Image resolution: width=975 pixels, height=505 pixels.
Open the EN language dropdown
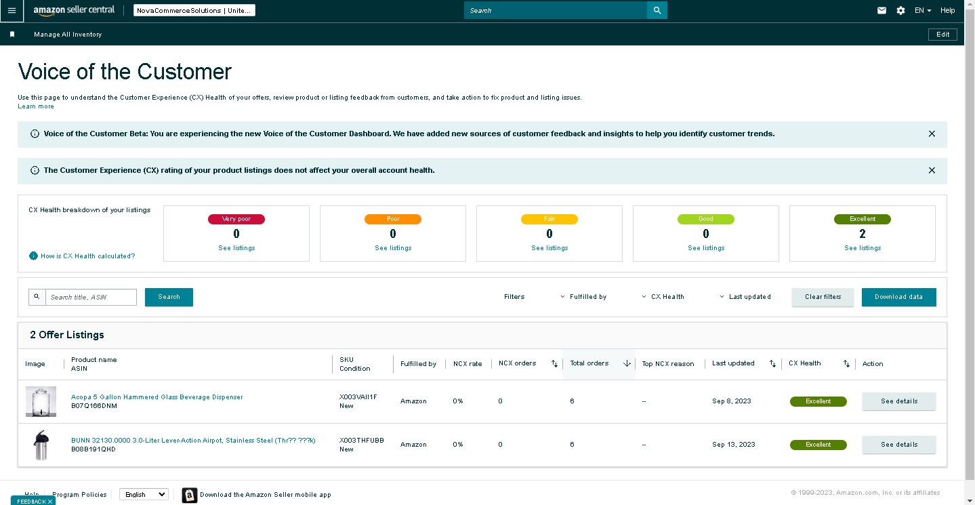tap(923, 11)
